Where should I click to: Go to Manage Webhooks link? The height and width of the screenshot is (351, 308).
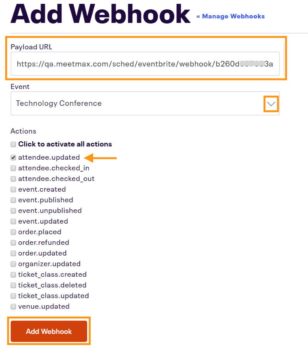(230, 16)
